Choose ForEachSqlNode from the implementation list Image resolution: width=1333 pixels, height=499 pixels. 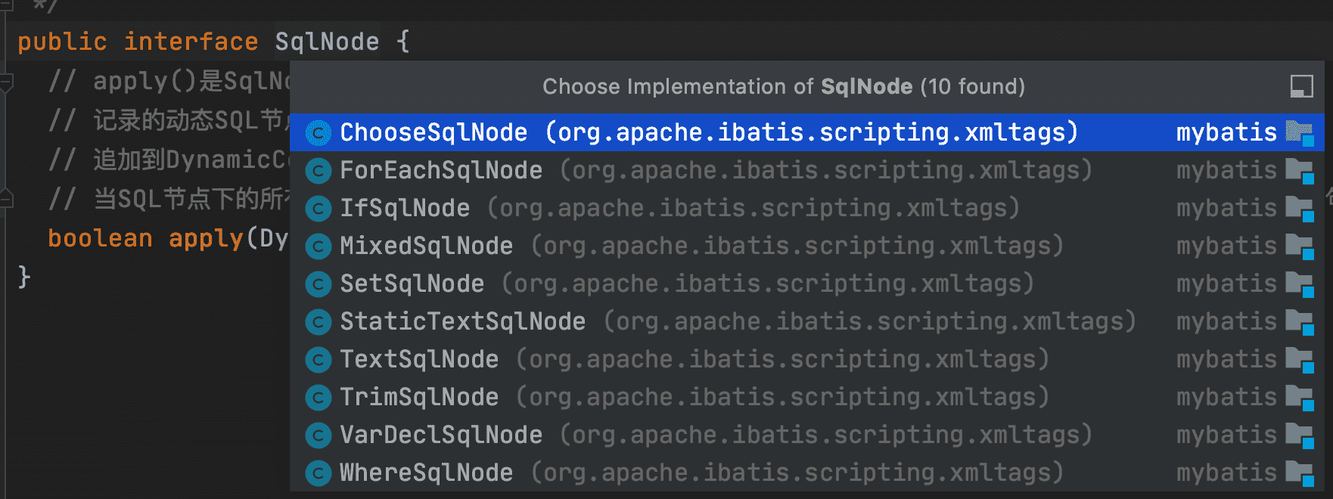coord(441,170)
